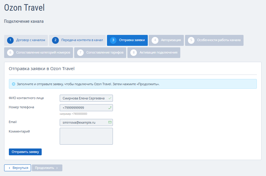266x176 pixels.
Task: Focus the Комментарий text area
Action: point(86,136)
